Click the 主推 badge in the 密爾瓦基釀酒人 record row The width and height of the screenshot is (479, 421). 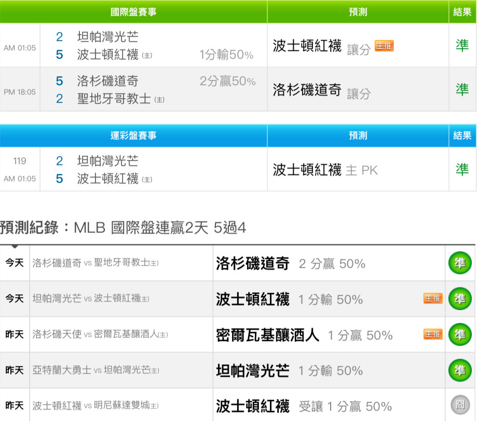click(433, 334)
